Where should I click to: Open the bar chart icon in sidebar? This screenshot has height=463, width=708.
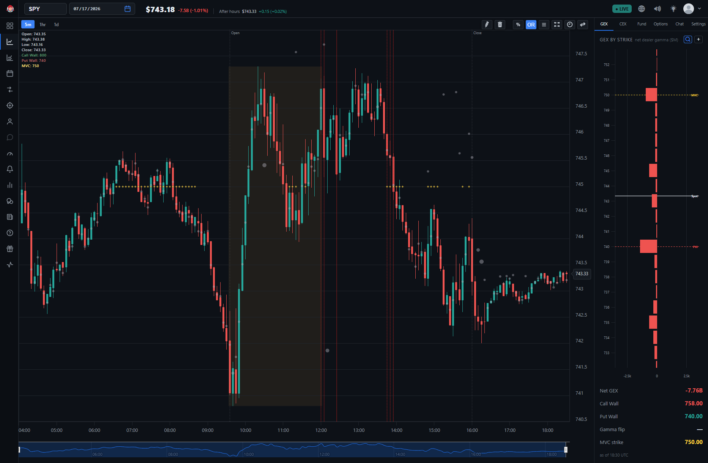pyautogui.click(x=10, y=185)
